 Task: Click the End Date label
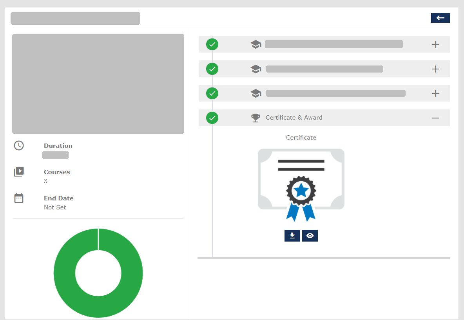click(59, 198)
